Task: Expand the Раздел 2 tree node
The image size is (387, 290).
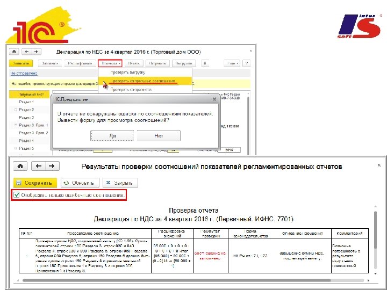Action: pos(16,110)
